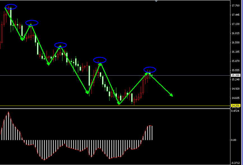Select the third (middle) blue ellipse marker
This screenshot has width=243, height=165.
(x=61, y=45)
